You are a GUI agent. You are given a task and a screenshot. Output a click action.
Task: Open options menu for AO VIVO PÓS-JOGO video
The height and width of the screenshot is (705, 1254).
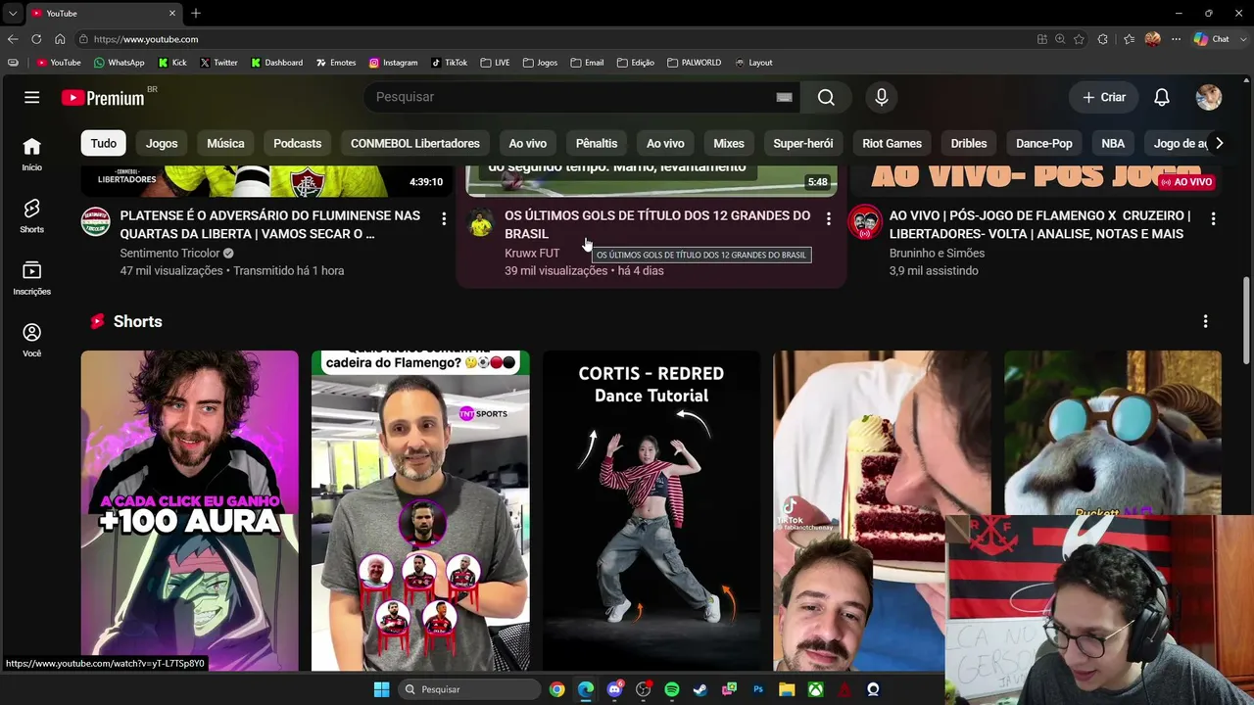1214,218
